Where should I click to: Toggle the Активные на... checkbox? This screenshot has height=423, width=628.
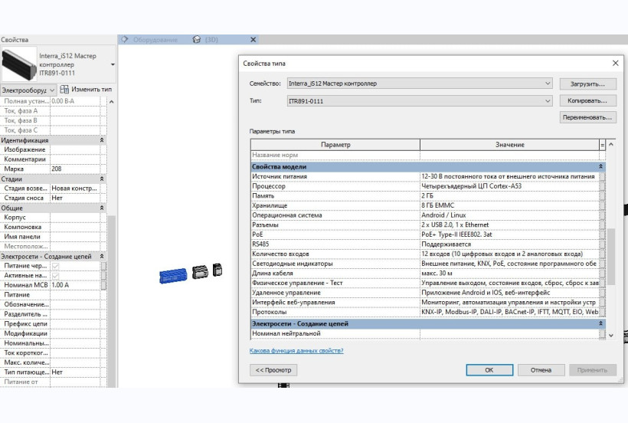coord(55,276)
